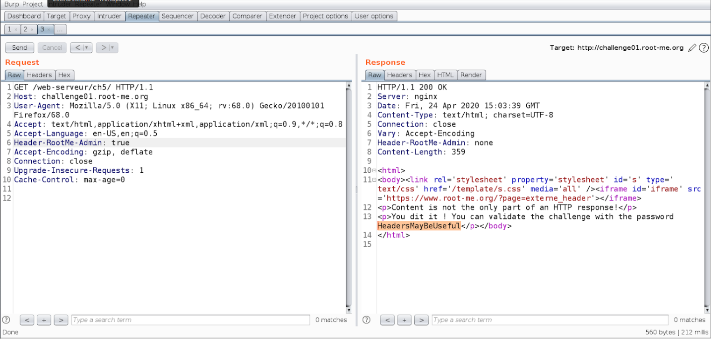Switch to the Intruder tab
The height and width of the screenshot is (339, 711).
[109, 16]
